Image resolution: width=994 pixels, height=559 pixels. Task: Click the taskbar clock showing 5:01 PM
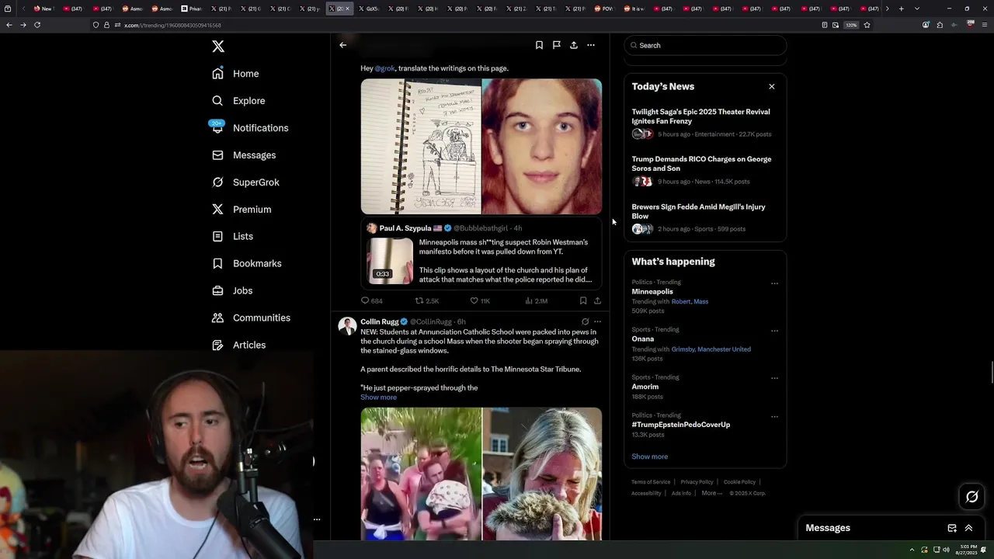click(x=968, y=550)
